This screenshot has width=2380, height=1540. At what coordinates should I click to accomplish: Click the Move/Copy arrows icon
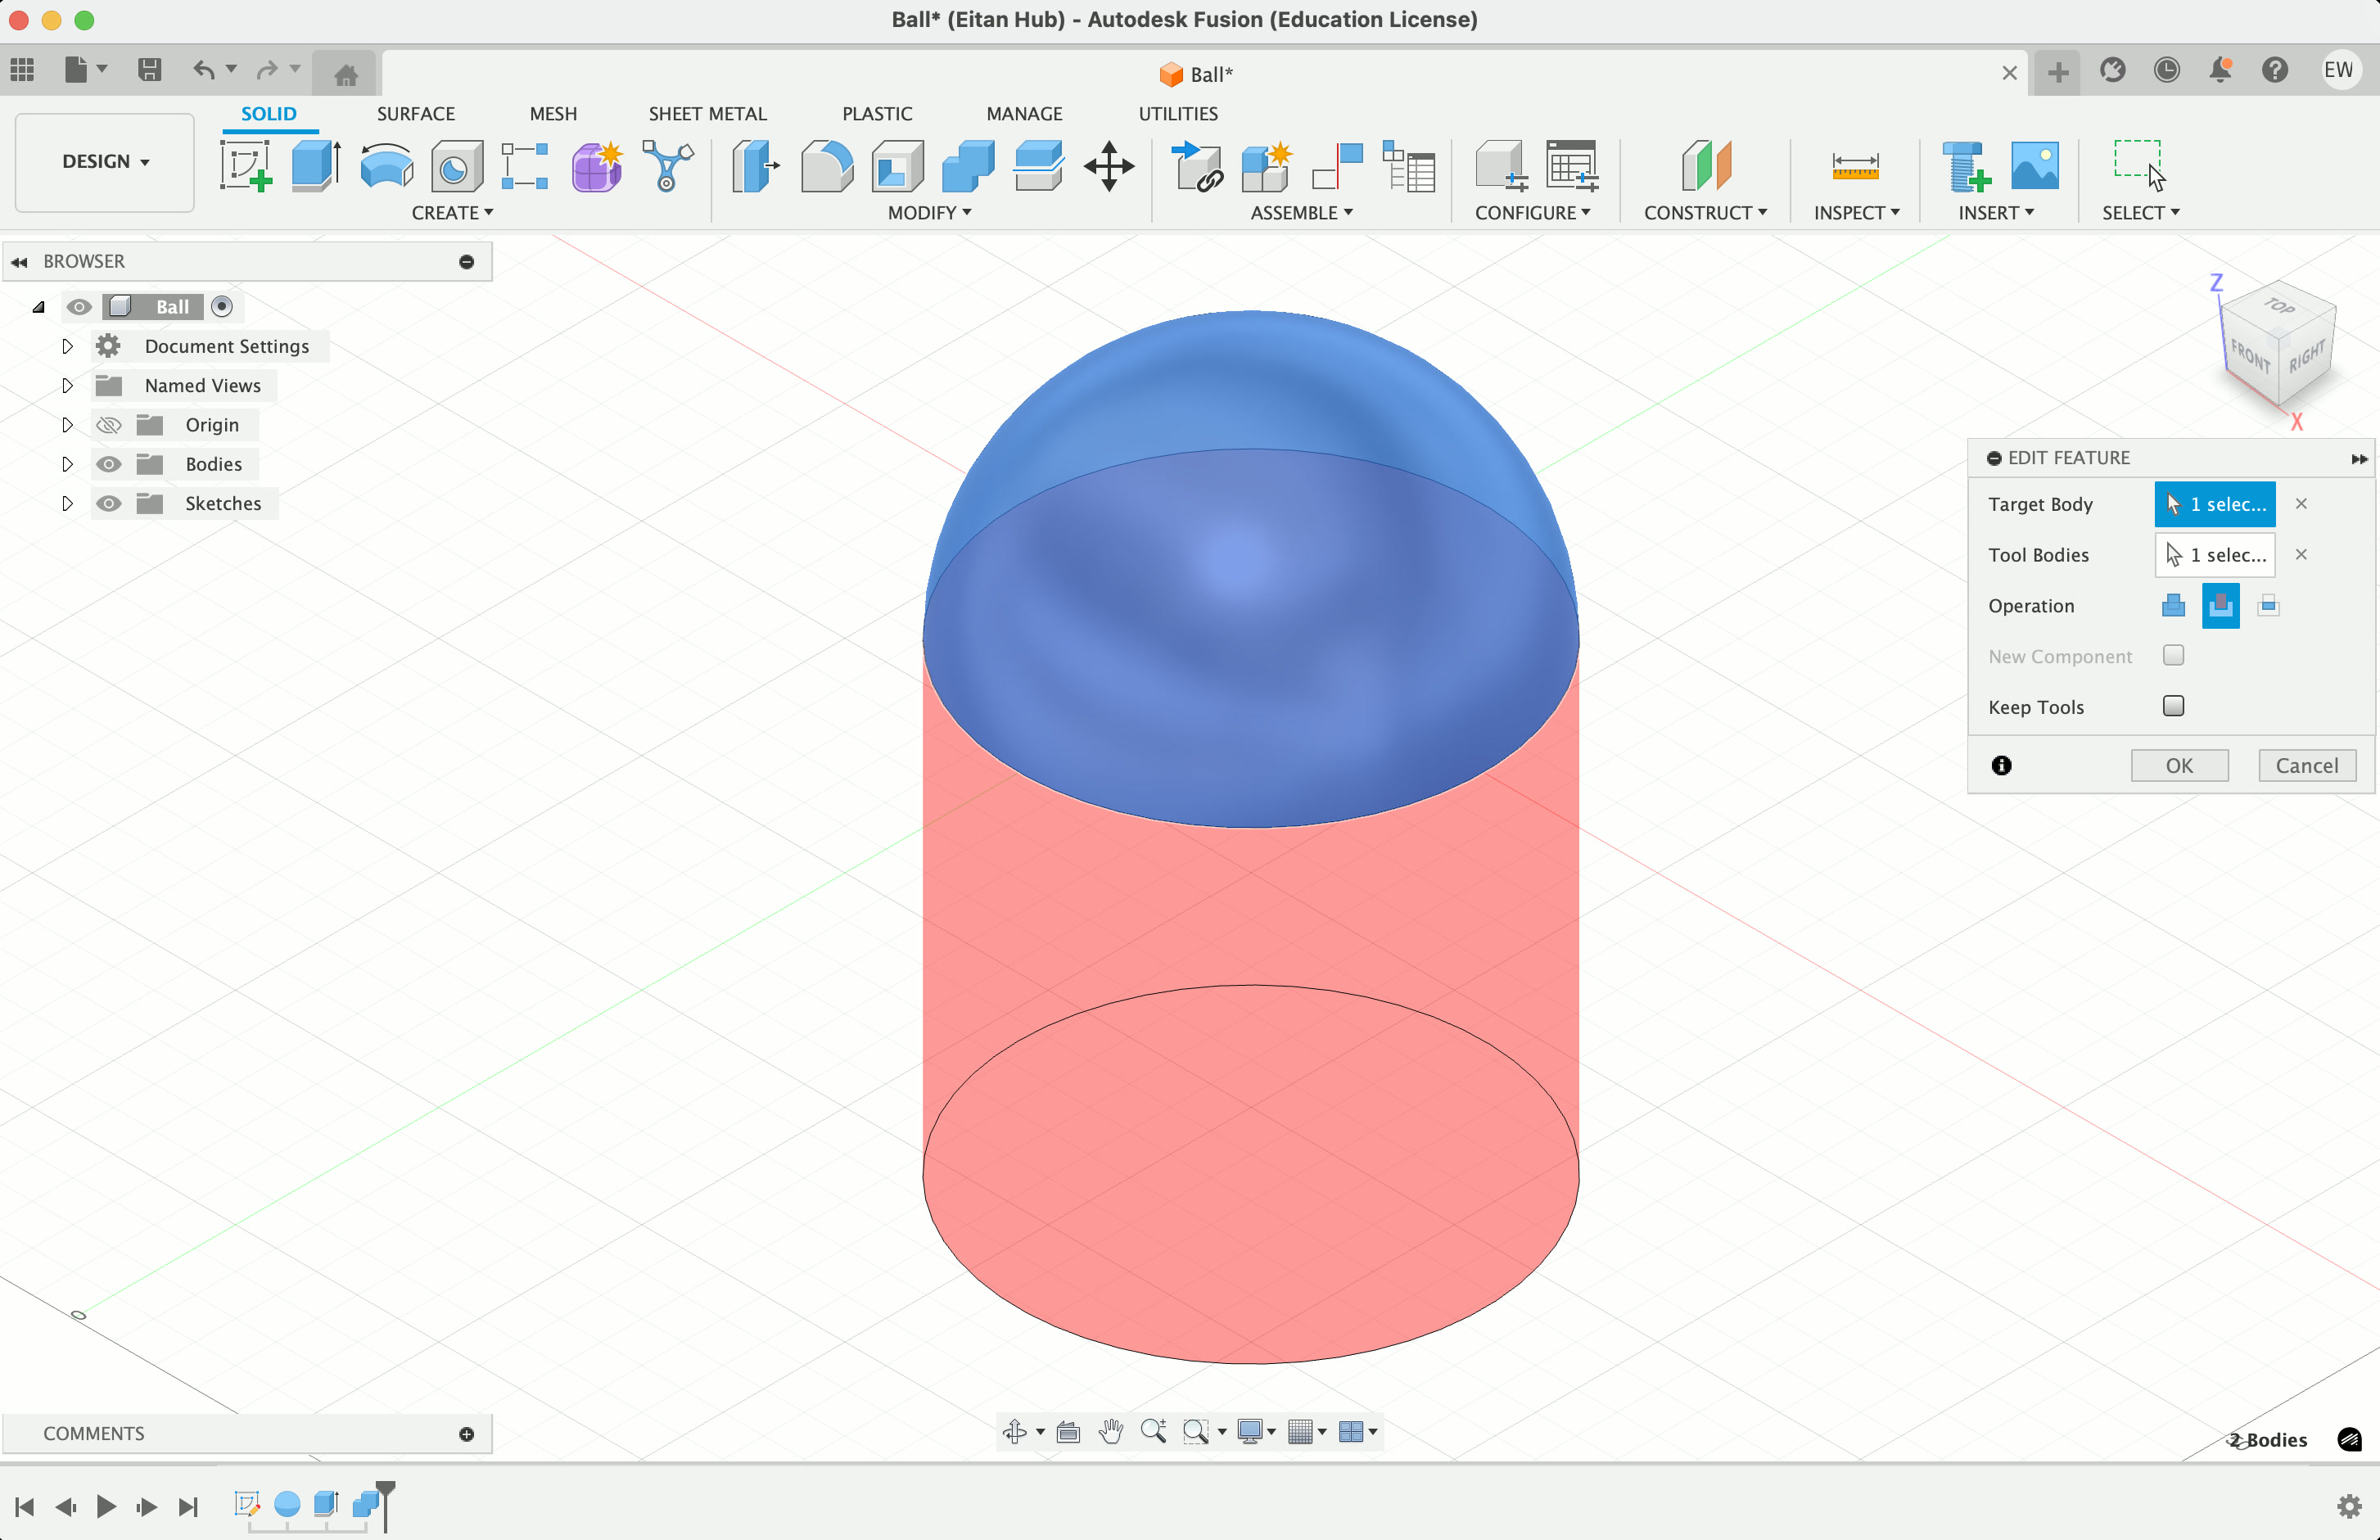coord(1109,166)
